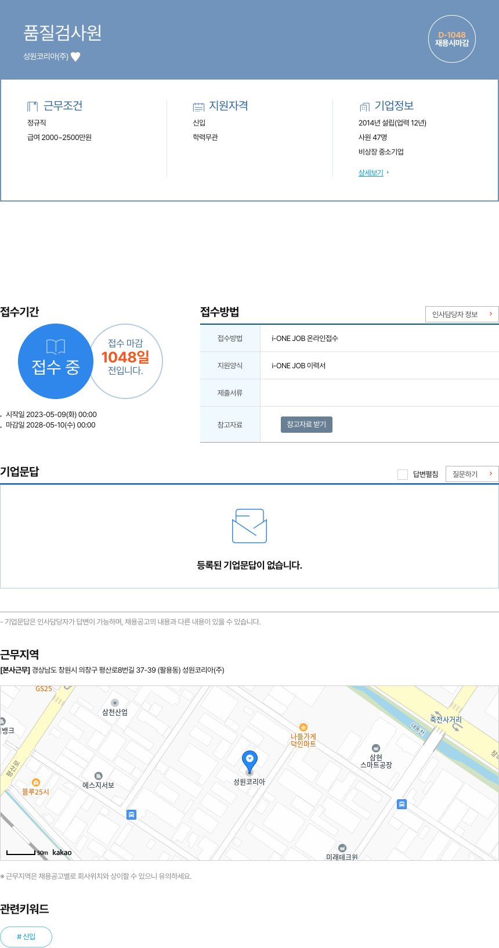
Task: Click the D-1048 채용시마감 badge
Action: coord(452,39)
